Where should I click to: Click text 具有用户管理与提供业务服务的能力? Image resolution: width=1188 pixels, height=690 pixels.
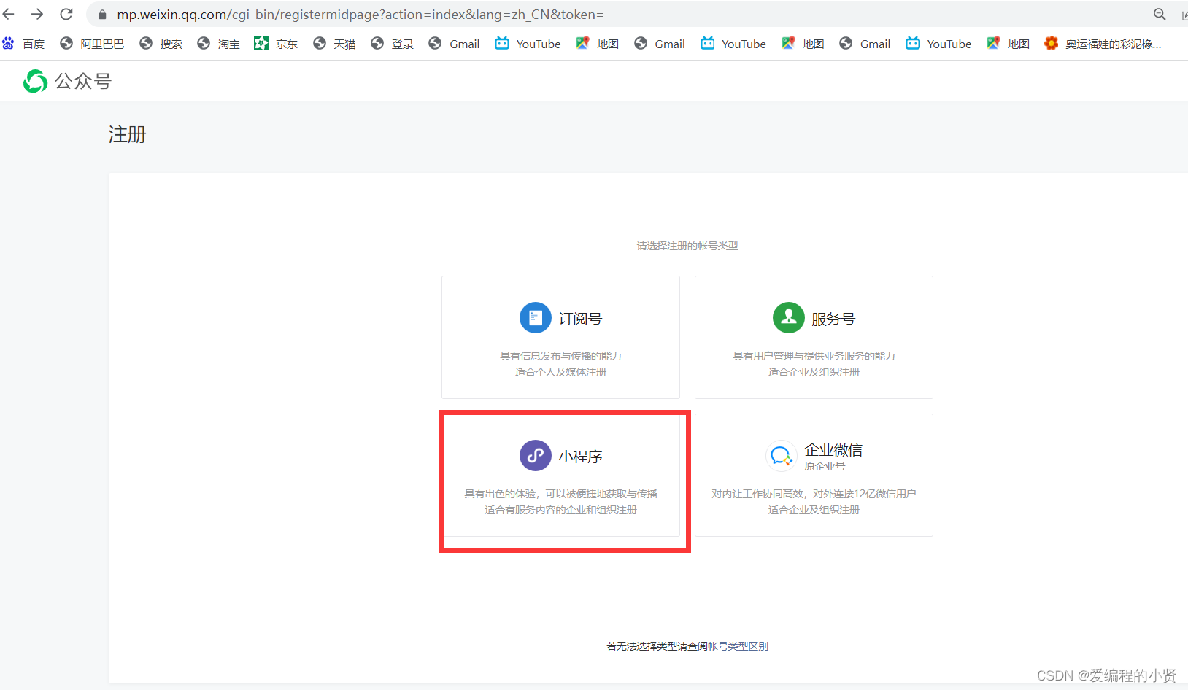click(814, 356)
